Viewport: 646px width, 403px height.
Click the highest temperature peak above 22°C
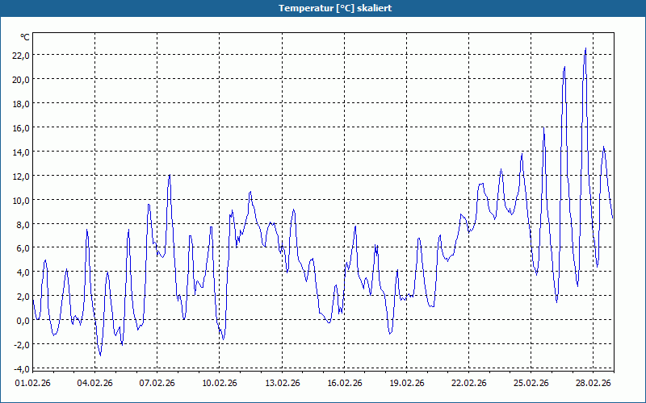585,49
